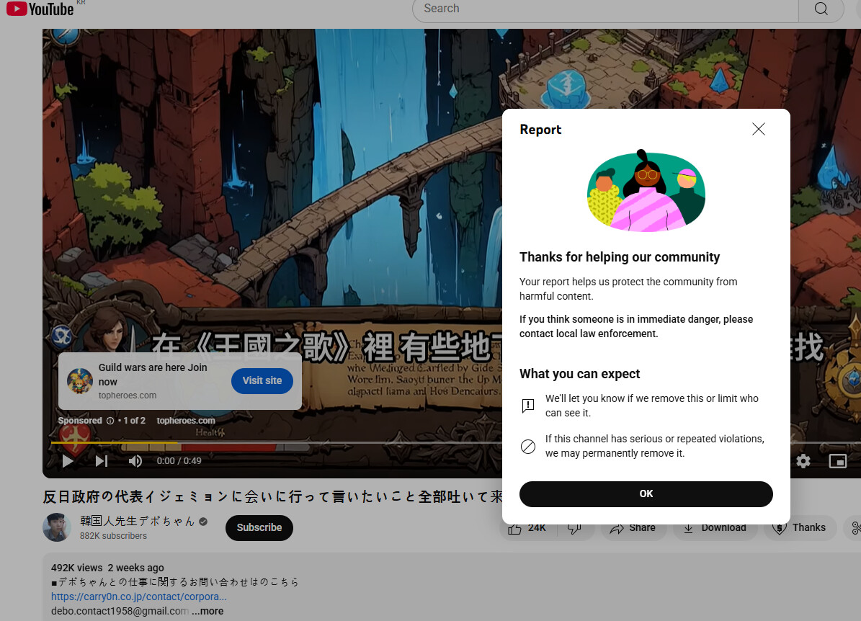Skip to next video

click(x=102, y=460)
